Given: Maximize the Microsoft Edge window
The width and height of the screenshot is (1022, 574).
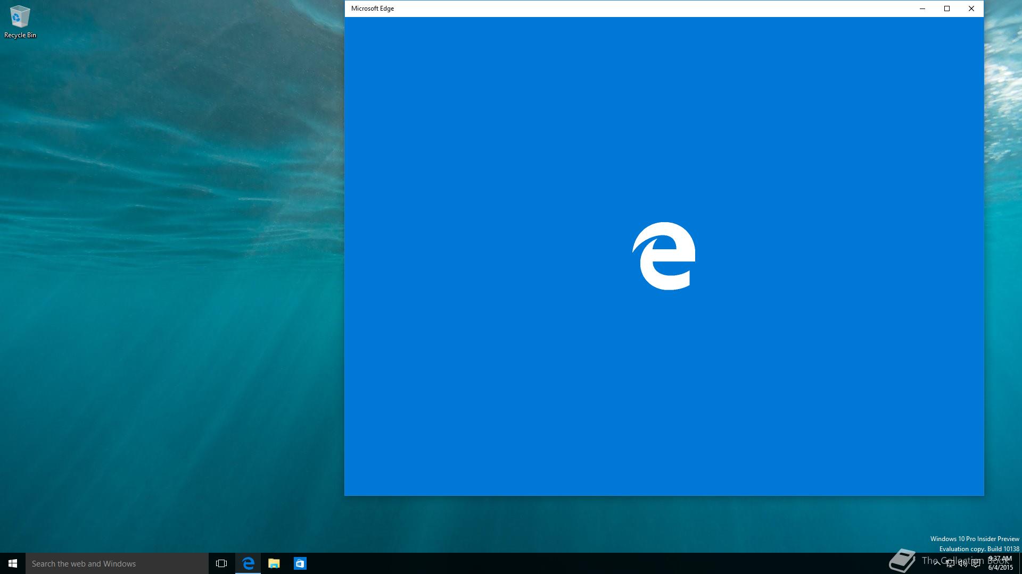Looking at the screenshot, I should coord(947,9).
